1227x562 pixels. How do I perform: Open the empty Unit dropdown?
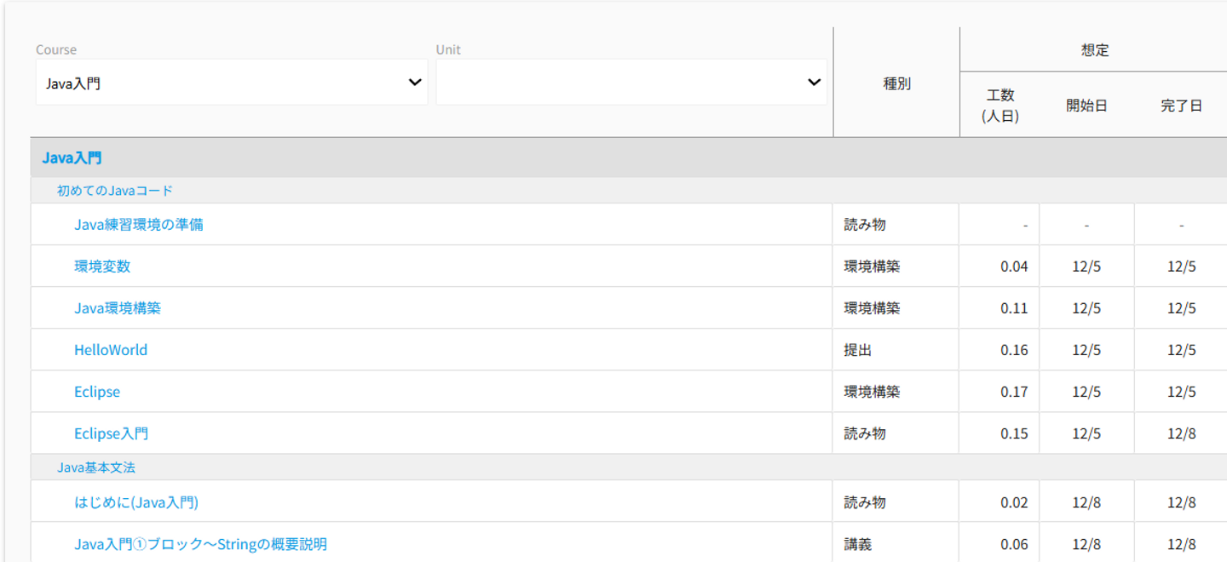(622, 83)
